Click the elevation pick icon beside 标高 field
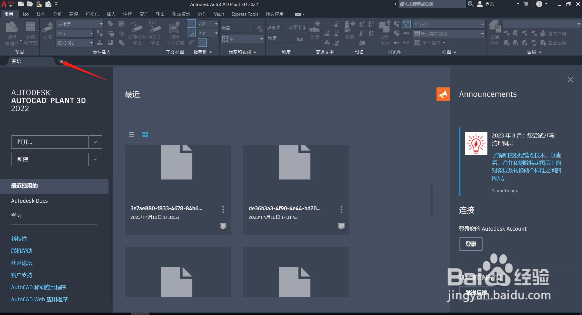This screenshot has width=582, height=315. pos(259,29)
